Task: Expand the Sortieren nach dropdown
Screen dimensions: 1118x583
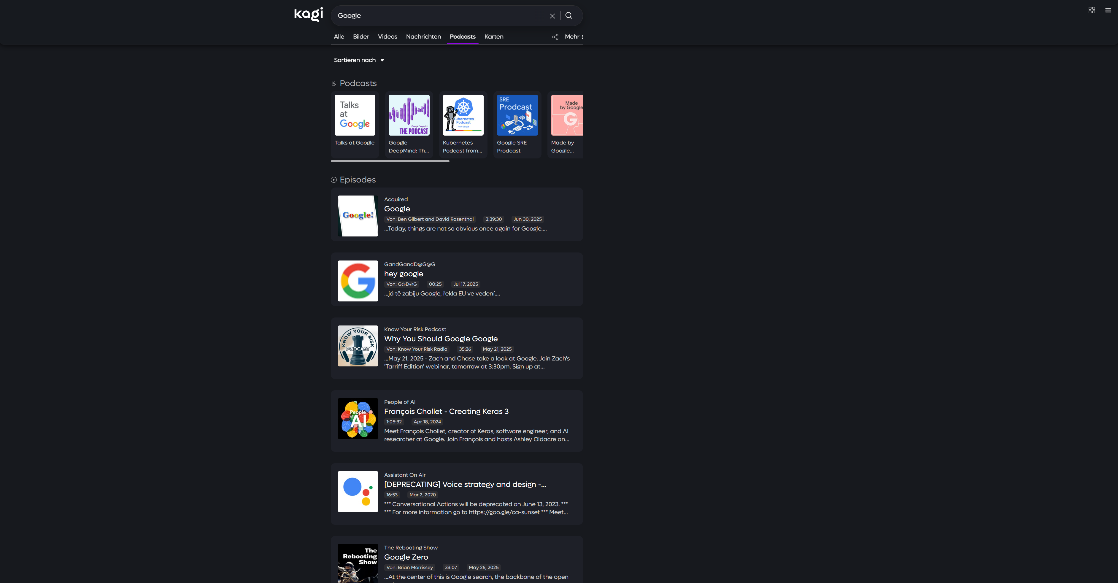Action: pyautogui.click(x=359, y=60)
